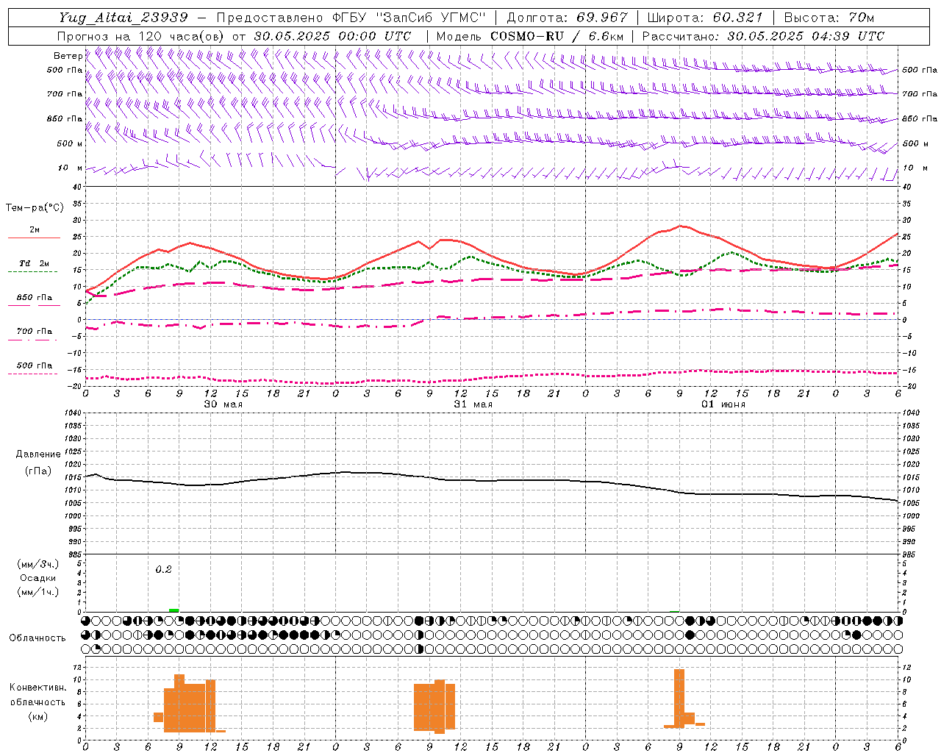Viewport: 941px width, 753px height.
Task: Select forecast start time 30.05.2025 00:00 UTC
Action: [332, 36]
